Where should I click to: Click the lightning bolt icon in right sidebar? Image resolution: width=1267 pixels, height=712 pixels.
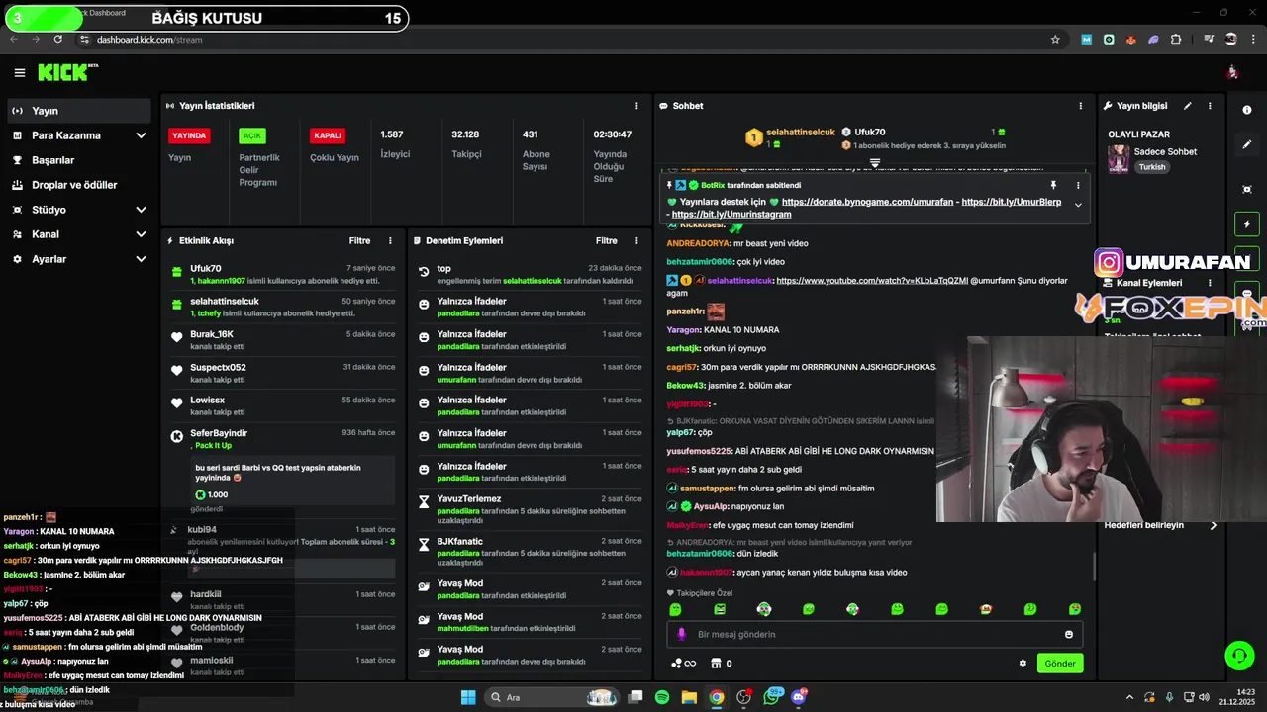coord(1247,224)
